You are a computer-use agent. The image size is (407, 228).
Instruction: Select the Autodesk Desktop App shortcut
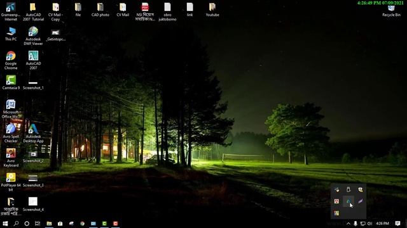33,134
